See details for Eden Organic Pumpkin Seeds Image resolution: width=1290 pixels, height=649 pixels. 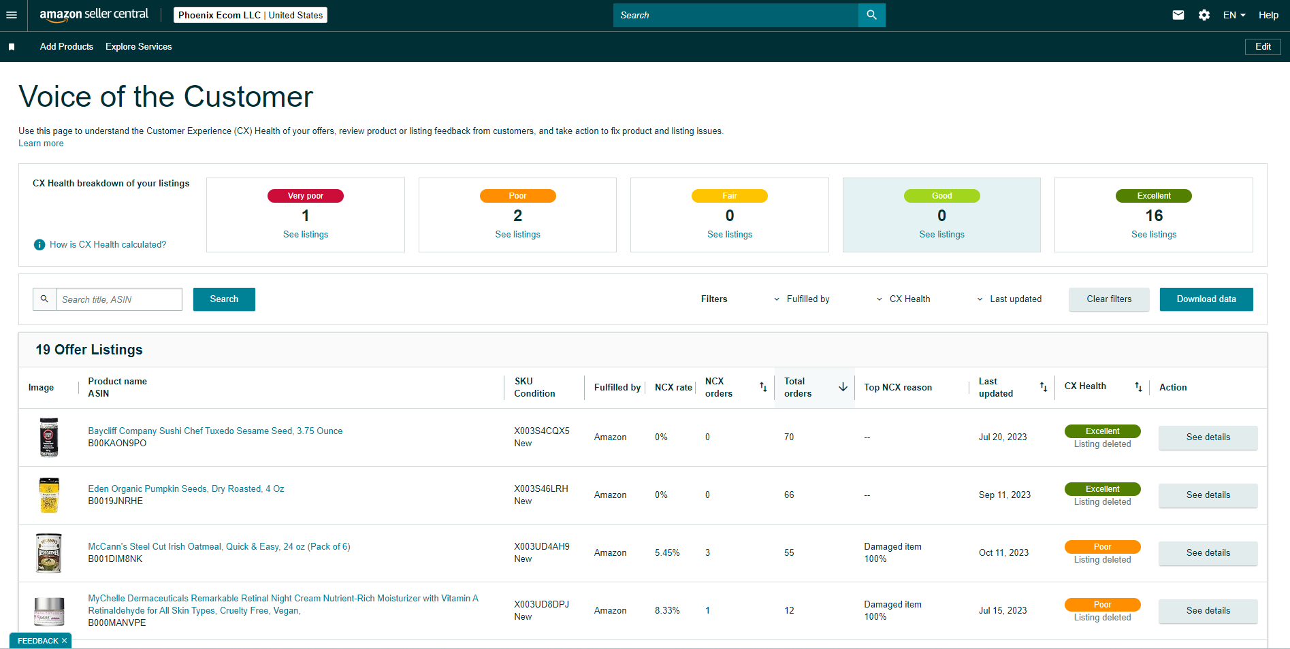[x=1208, y=495]
